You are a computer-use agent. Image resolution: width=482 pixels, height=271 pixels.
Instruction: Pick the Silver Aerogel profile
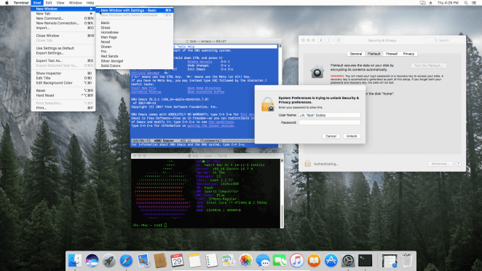[135, 61]
